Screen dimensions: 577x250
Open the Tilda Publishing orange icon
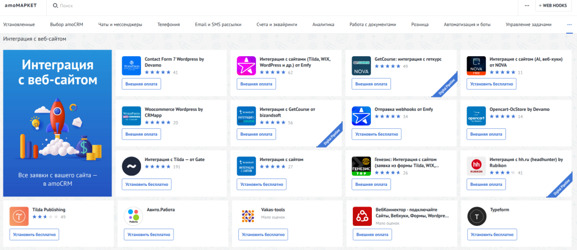pyautogui.click(x=19, y=216)
